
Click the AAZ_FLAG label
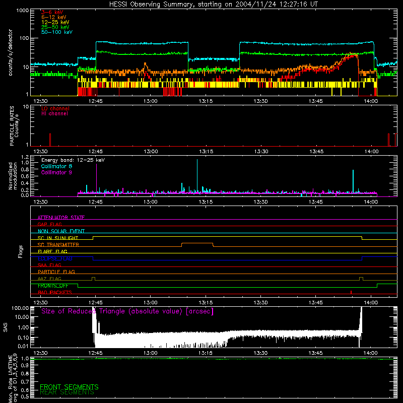click(49, 279)
